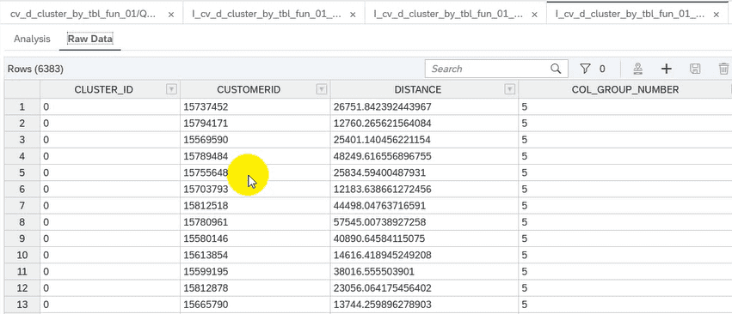732x314 pixels.
Task: Click the stamp icon in the toolbar
Action: click(638, 69)
